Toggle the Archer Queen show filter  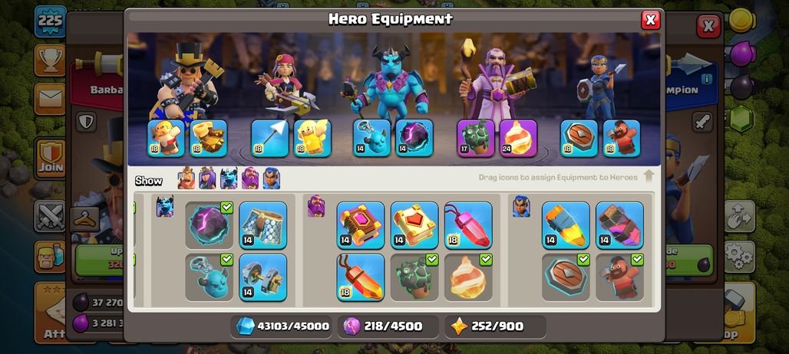point(207,178)
